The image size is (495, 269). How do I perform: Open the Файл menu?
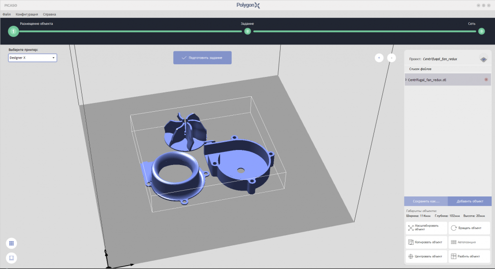point(6,14)
